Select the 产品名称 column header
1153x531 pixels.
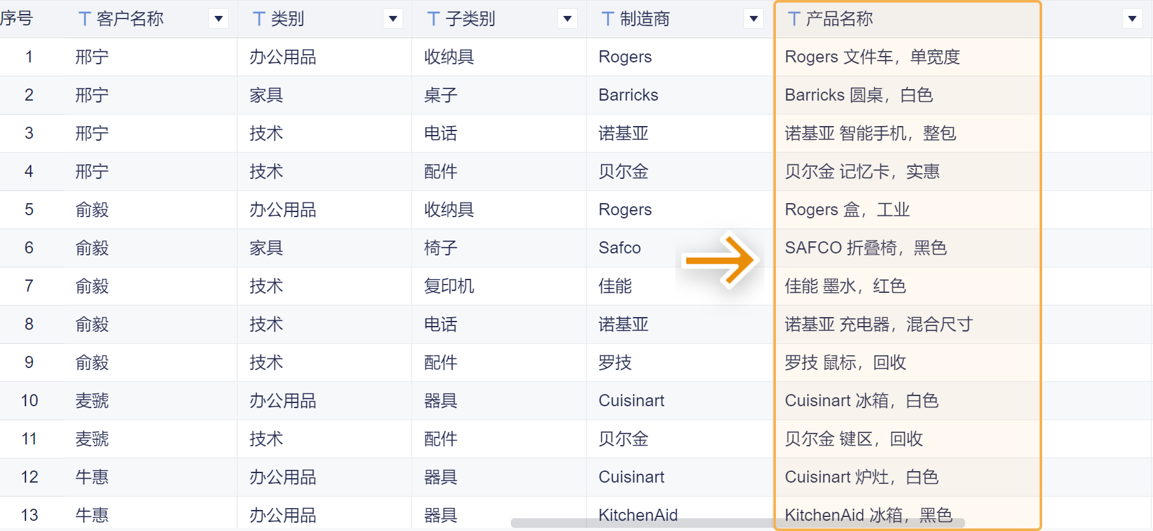point(839,19)
